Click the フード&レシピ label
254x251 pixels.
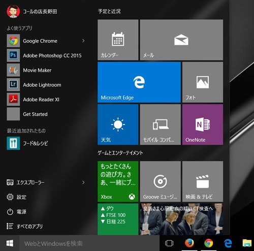[36, 143]
